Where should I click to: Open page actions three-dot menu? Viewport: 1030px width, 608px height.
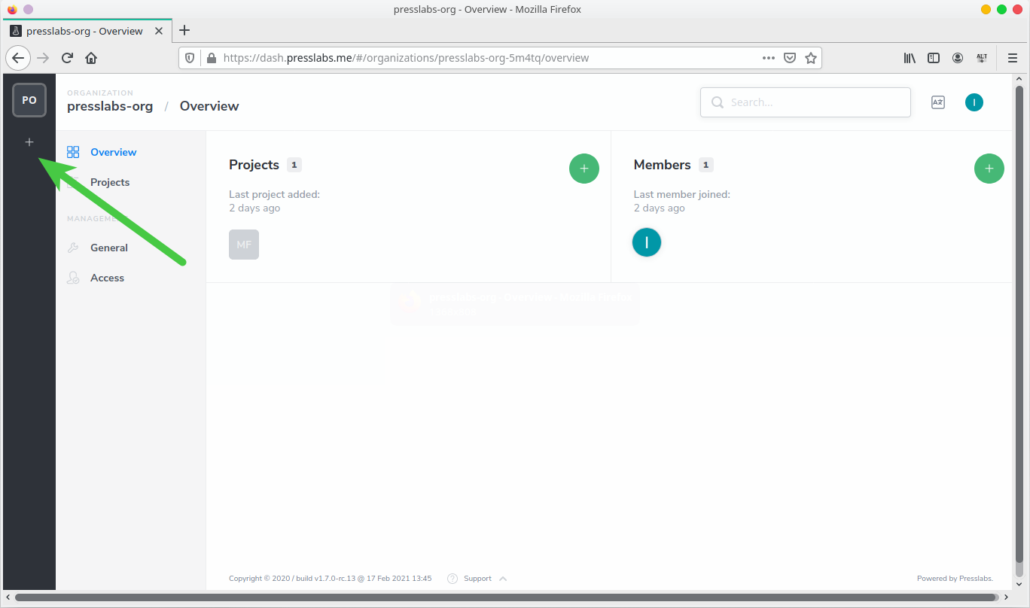coord(769,58)
